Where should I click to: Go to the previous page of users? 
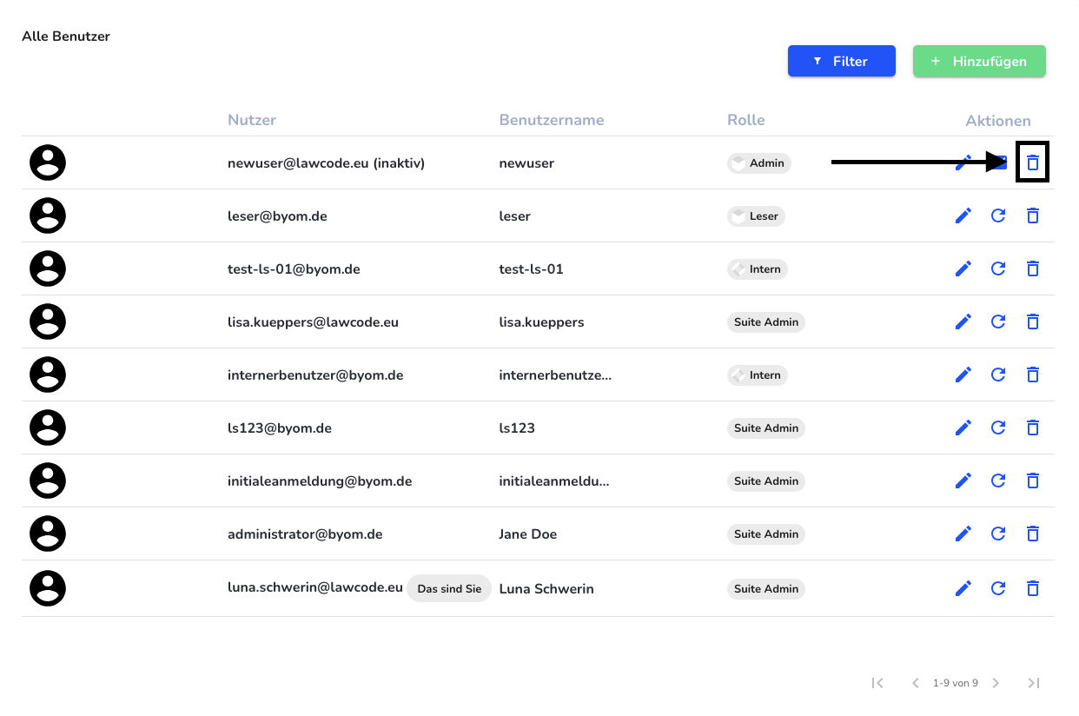(915, 683)
